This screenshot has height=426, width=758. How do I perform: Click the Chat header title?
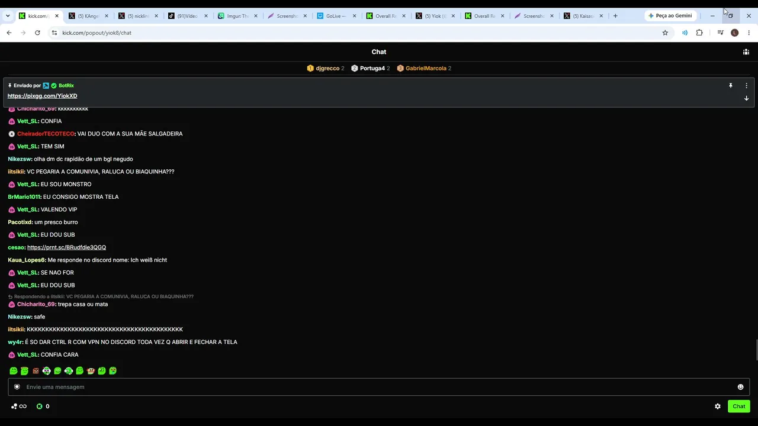pyautogui.click(x=379, y=52)
